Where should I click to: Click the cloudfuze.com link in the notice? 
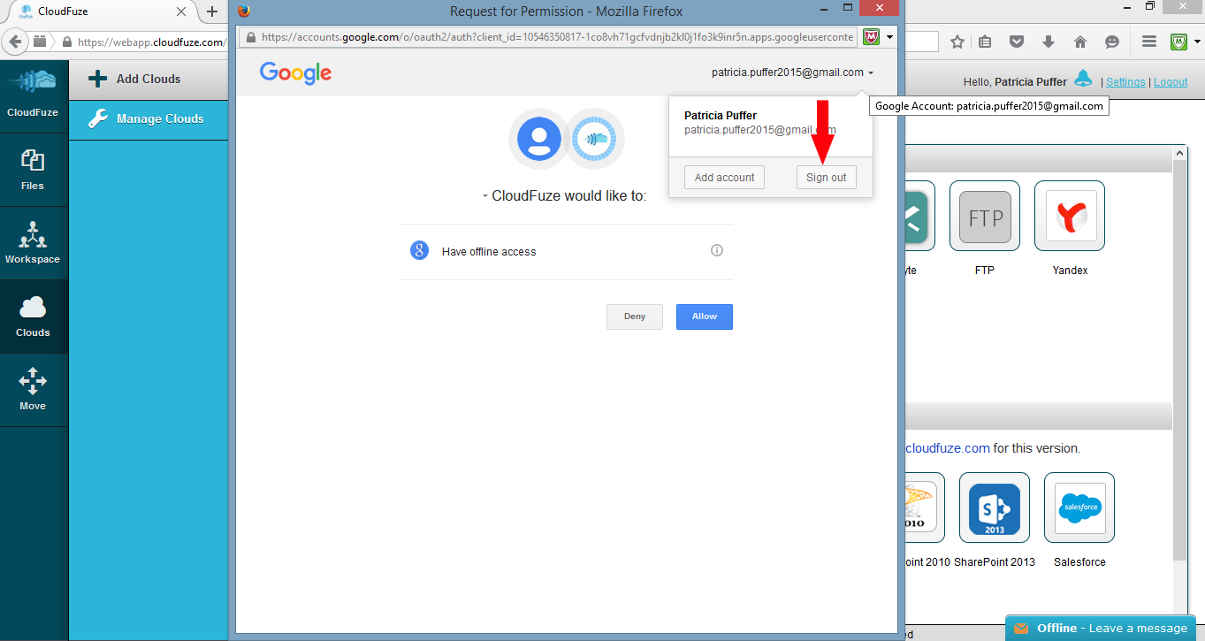tap(947, 448)
